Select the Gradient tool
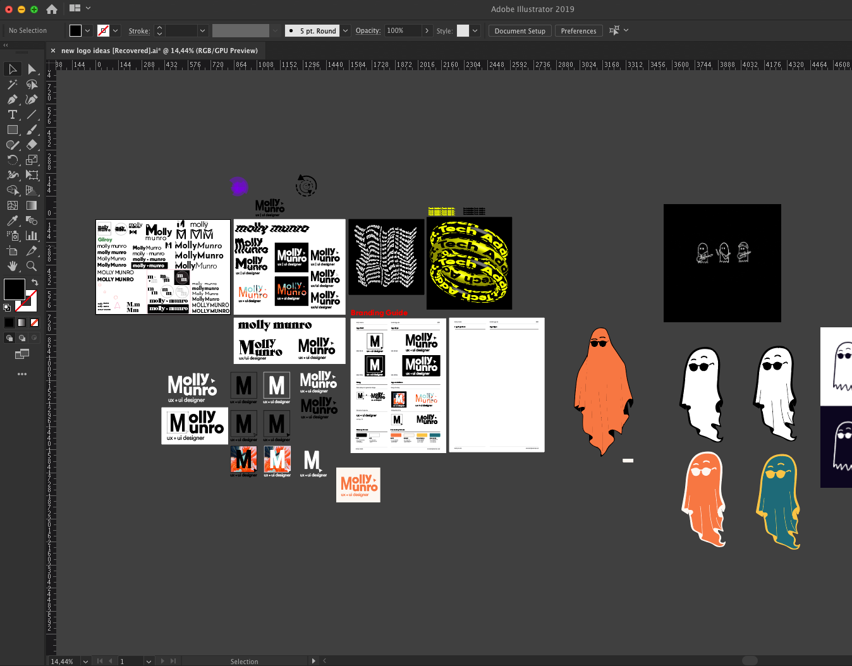 [x=32, y=205]
